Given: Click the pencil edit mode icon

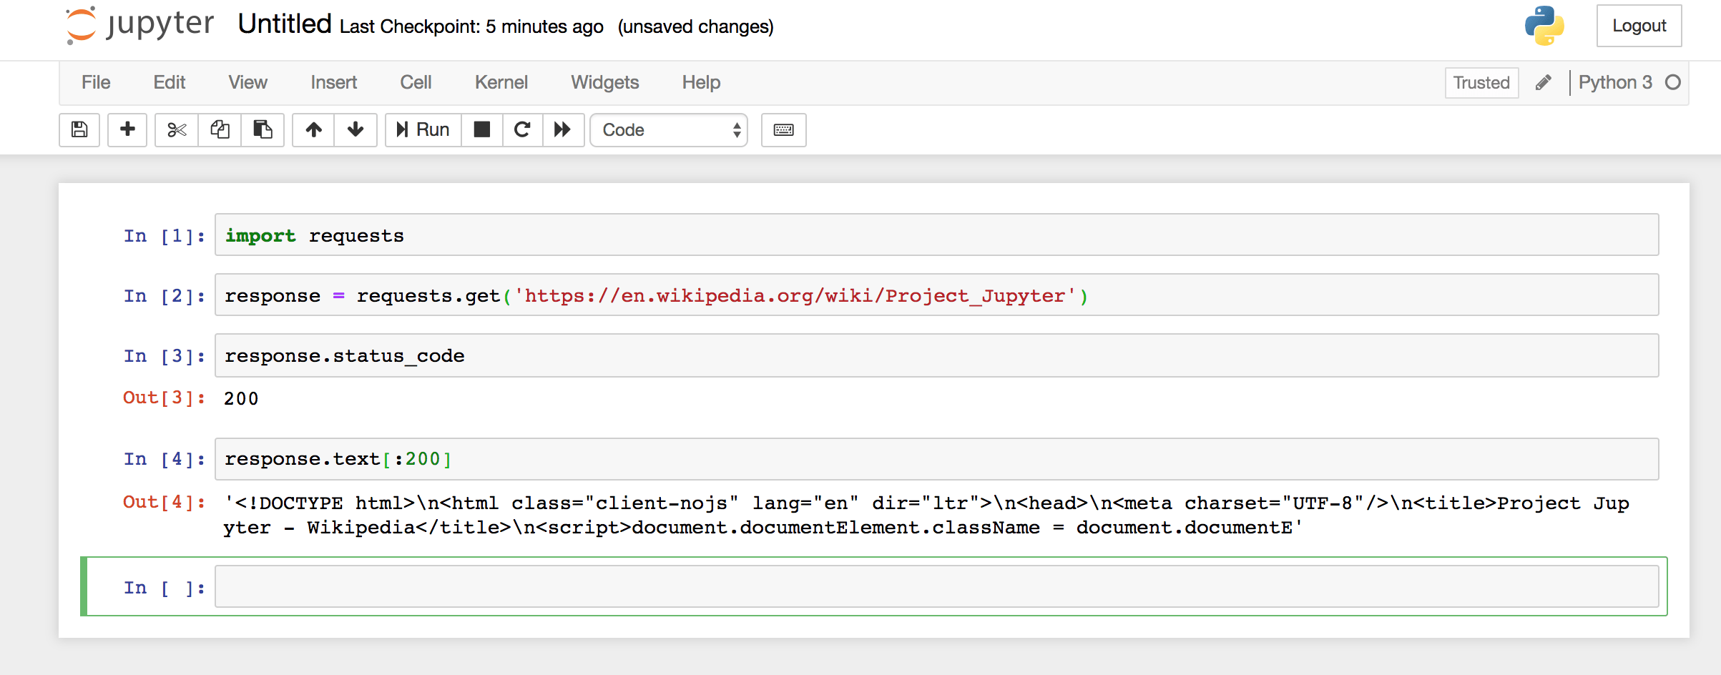Looking at the screenshot, I should click(x=1544, y=83).
